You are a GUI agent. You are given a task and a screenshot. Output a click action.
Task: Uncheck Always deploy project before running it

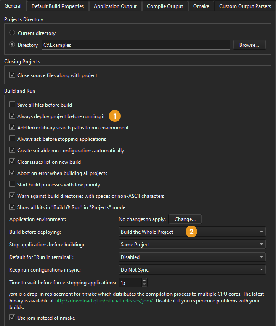(12, 116)
